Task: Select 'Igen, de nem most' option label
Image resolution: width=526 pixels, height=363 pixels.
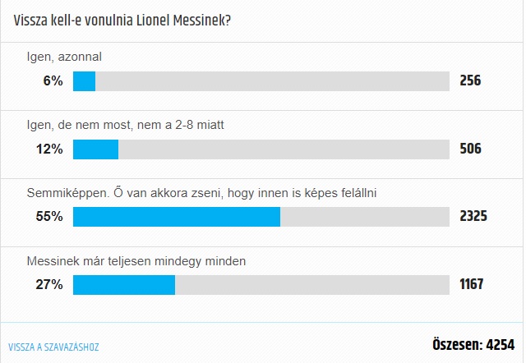Action: (x=125, y=125)
